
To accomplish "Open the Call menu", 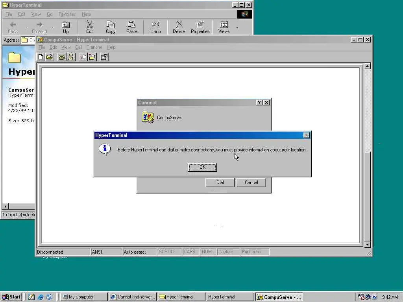I will coord(79,47).
